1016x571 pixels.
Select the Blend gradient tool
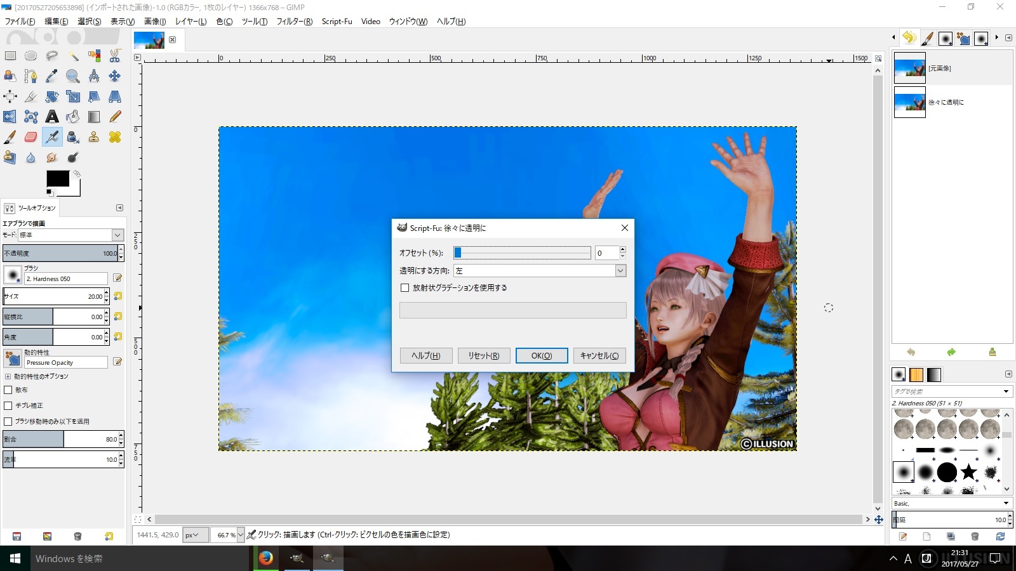(94, 117)
